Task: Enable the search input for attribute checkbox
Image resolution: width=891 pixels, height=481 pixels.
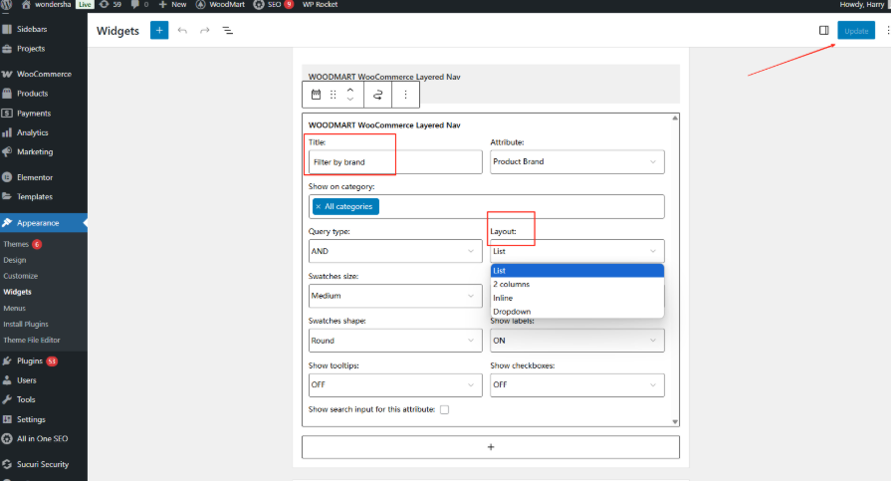Action: 445,409
